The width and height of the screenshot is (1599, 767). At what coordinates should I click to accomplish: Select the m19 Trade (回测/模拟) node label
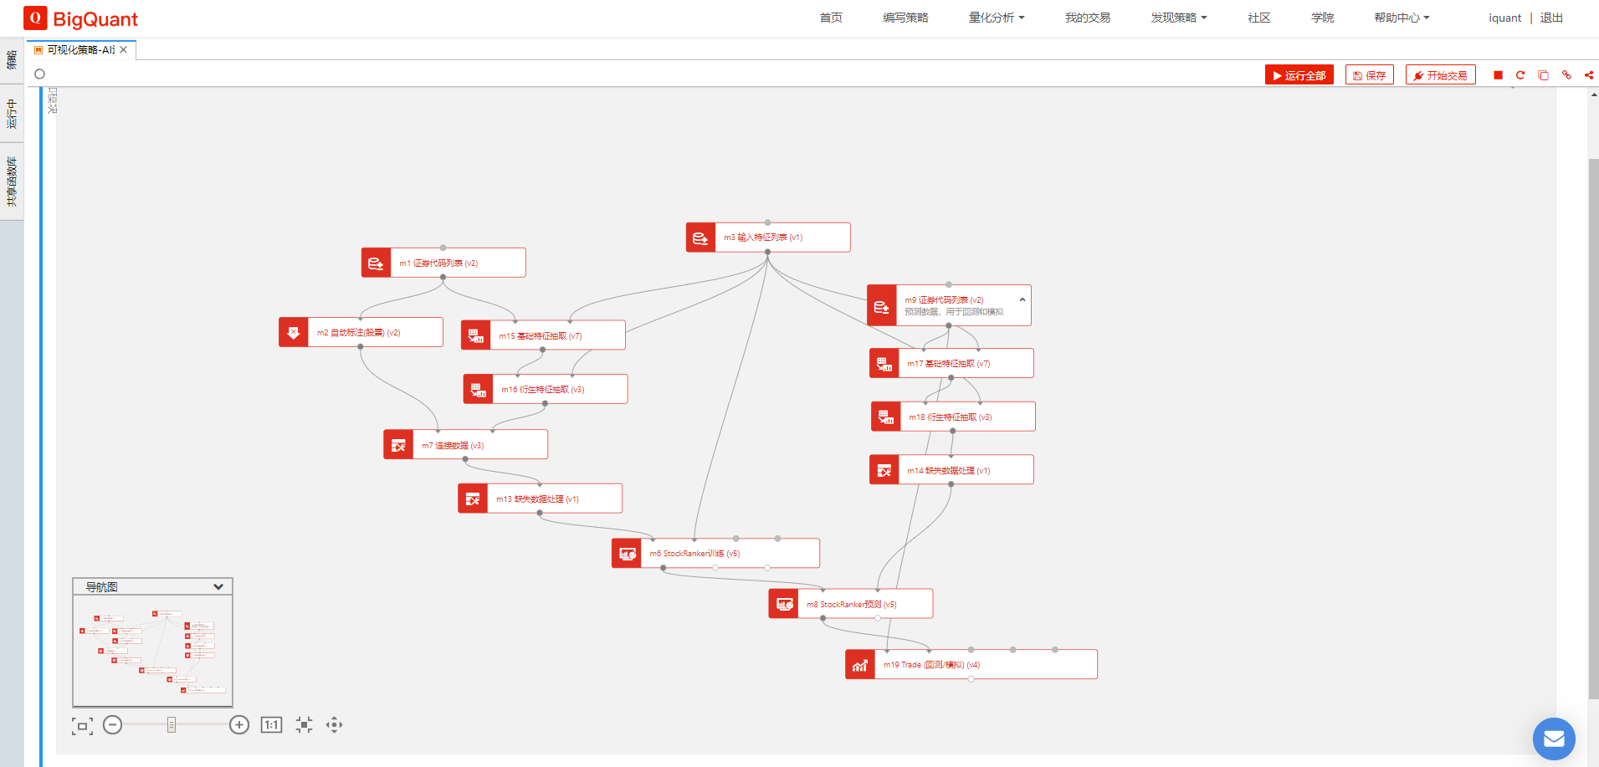click(x=931, y=665)
